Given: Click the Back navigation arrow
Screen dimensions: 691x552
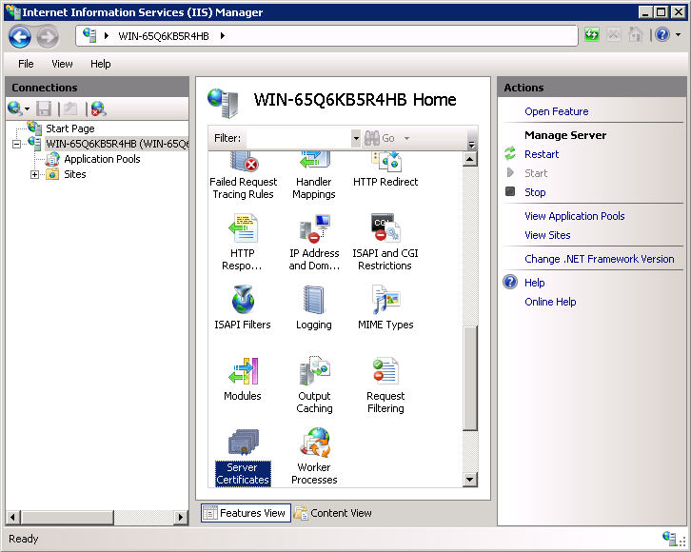Looking at the screenshot, I should click(20, 36).
